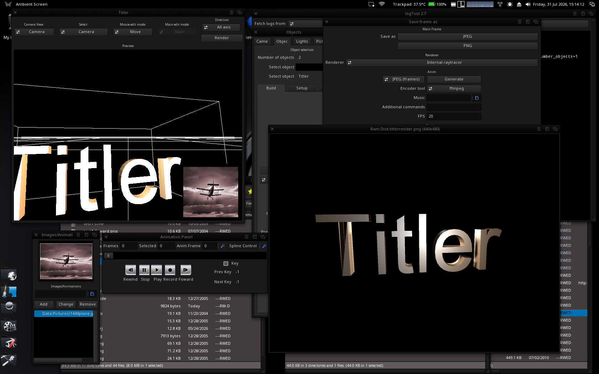Cycle the Camera View selector in Titler
The width and height of the screenshot is (599, 374).
[x=34, y=32]
